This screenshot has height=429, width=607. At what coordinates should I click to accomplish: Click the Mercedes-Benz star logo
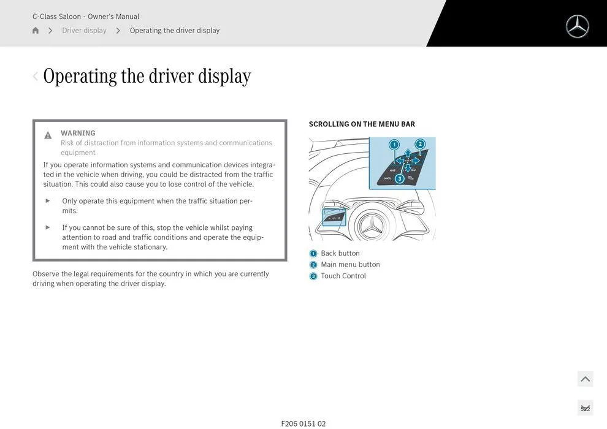click(577, 27)
